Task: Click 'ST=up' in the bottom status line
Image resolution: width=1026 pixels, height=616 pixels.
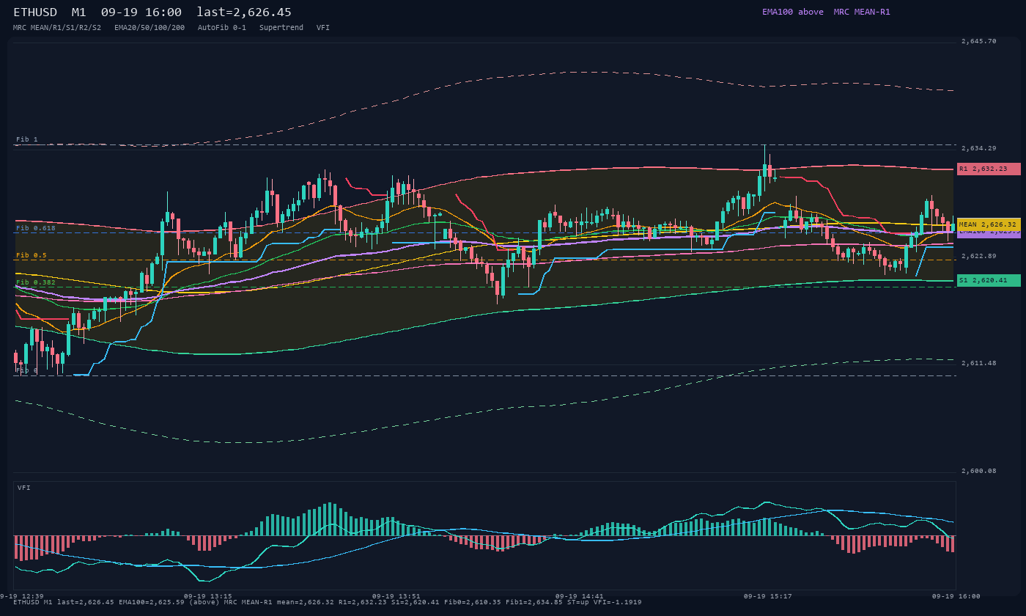Action: [577, 602]
